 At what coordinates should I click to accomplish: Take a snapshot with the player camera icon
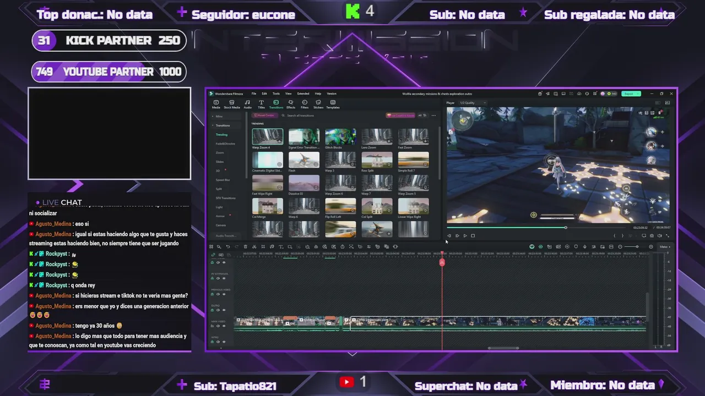click(652, 235)
